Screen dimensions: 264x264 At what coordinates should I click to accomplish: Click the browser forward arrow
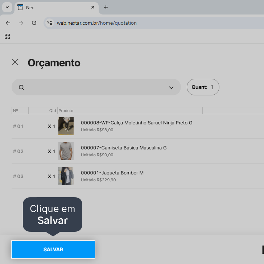coord(21,23)
